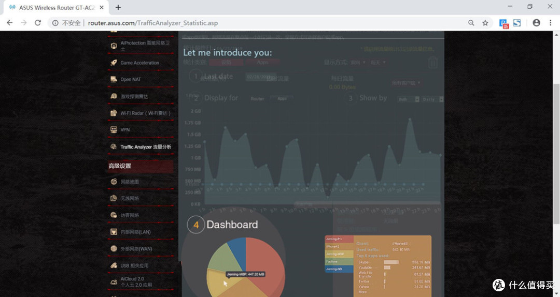Open the 游戏探测雷达 sidebar entry
Viewport: 560px width, 297px height.
(x=141, y=96)
